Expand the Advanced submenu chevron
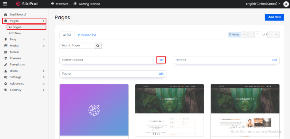The image size is (290, 139). click(44, 84)
